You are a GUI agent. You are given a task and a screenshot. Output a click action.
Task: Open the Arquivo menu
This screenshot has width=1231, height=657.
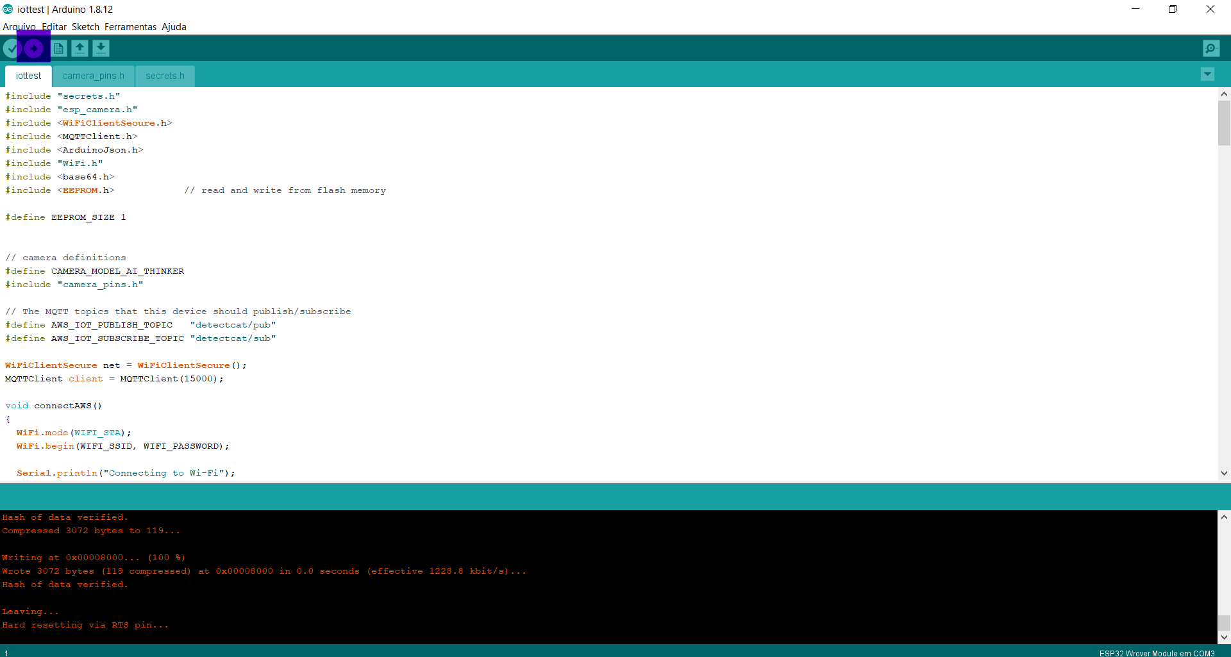tap(19, 27)
